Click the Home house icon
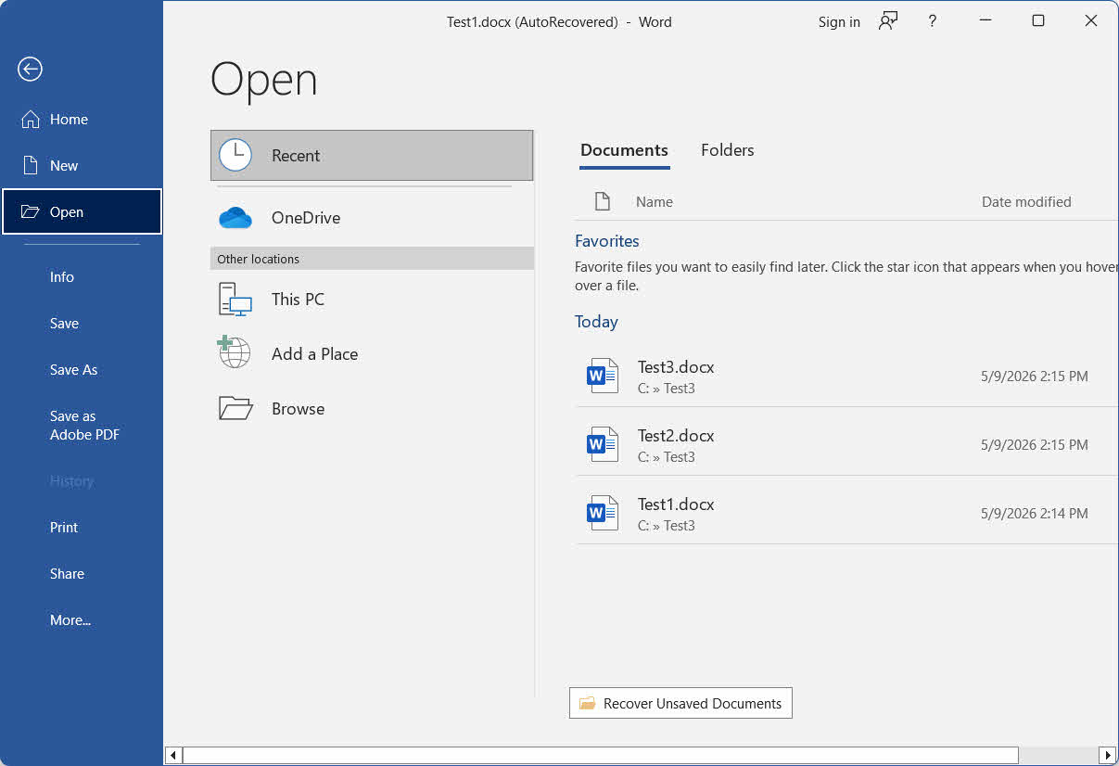Screen dimensions: 1119x766 [x=31, y=119]
